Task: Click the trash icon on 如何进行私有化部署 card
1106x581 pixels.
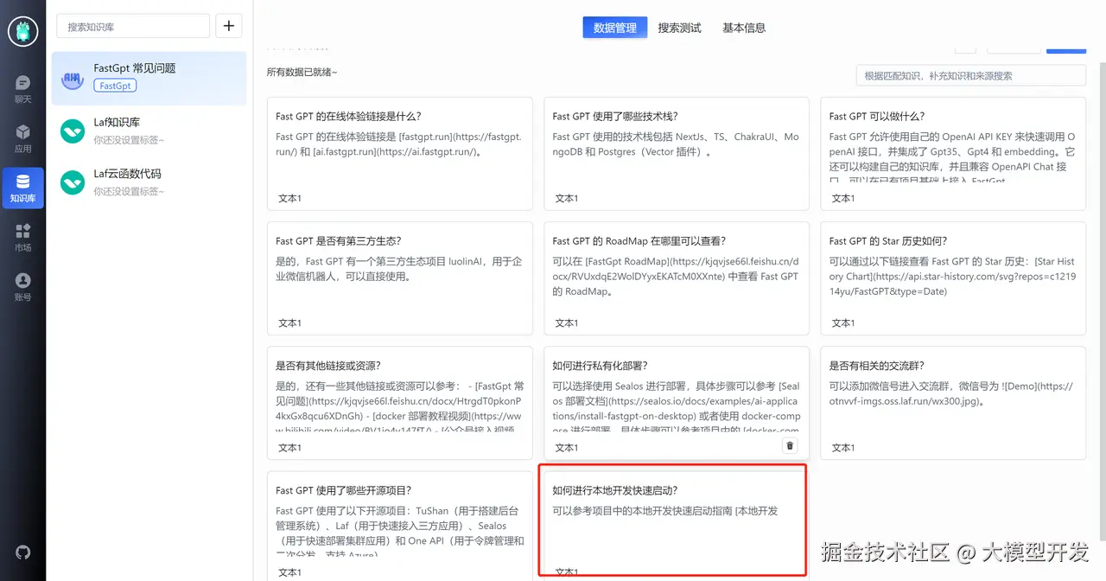Action: tap(789, 445)
